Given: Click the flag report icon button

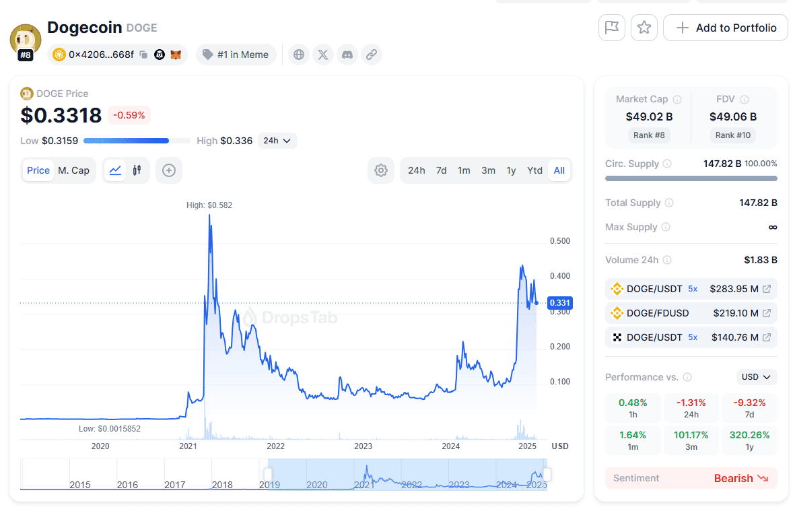Looking at the screenshot, I should pos(611,28).
